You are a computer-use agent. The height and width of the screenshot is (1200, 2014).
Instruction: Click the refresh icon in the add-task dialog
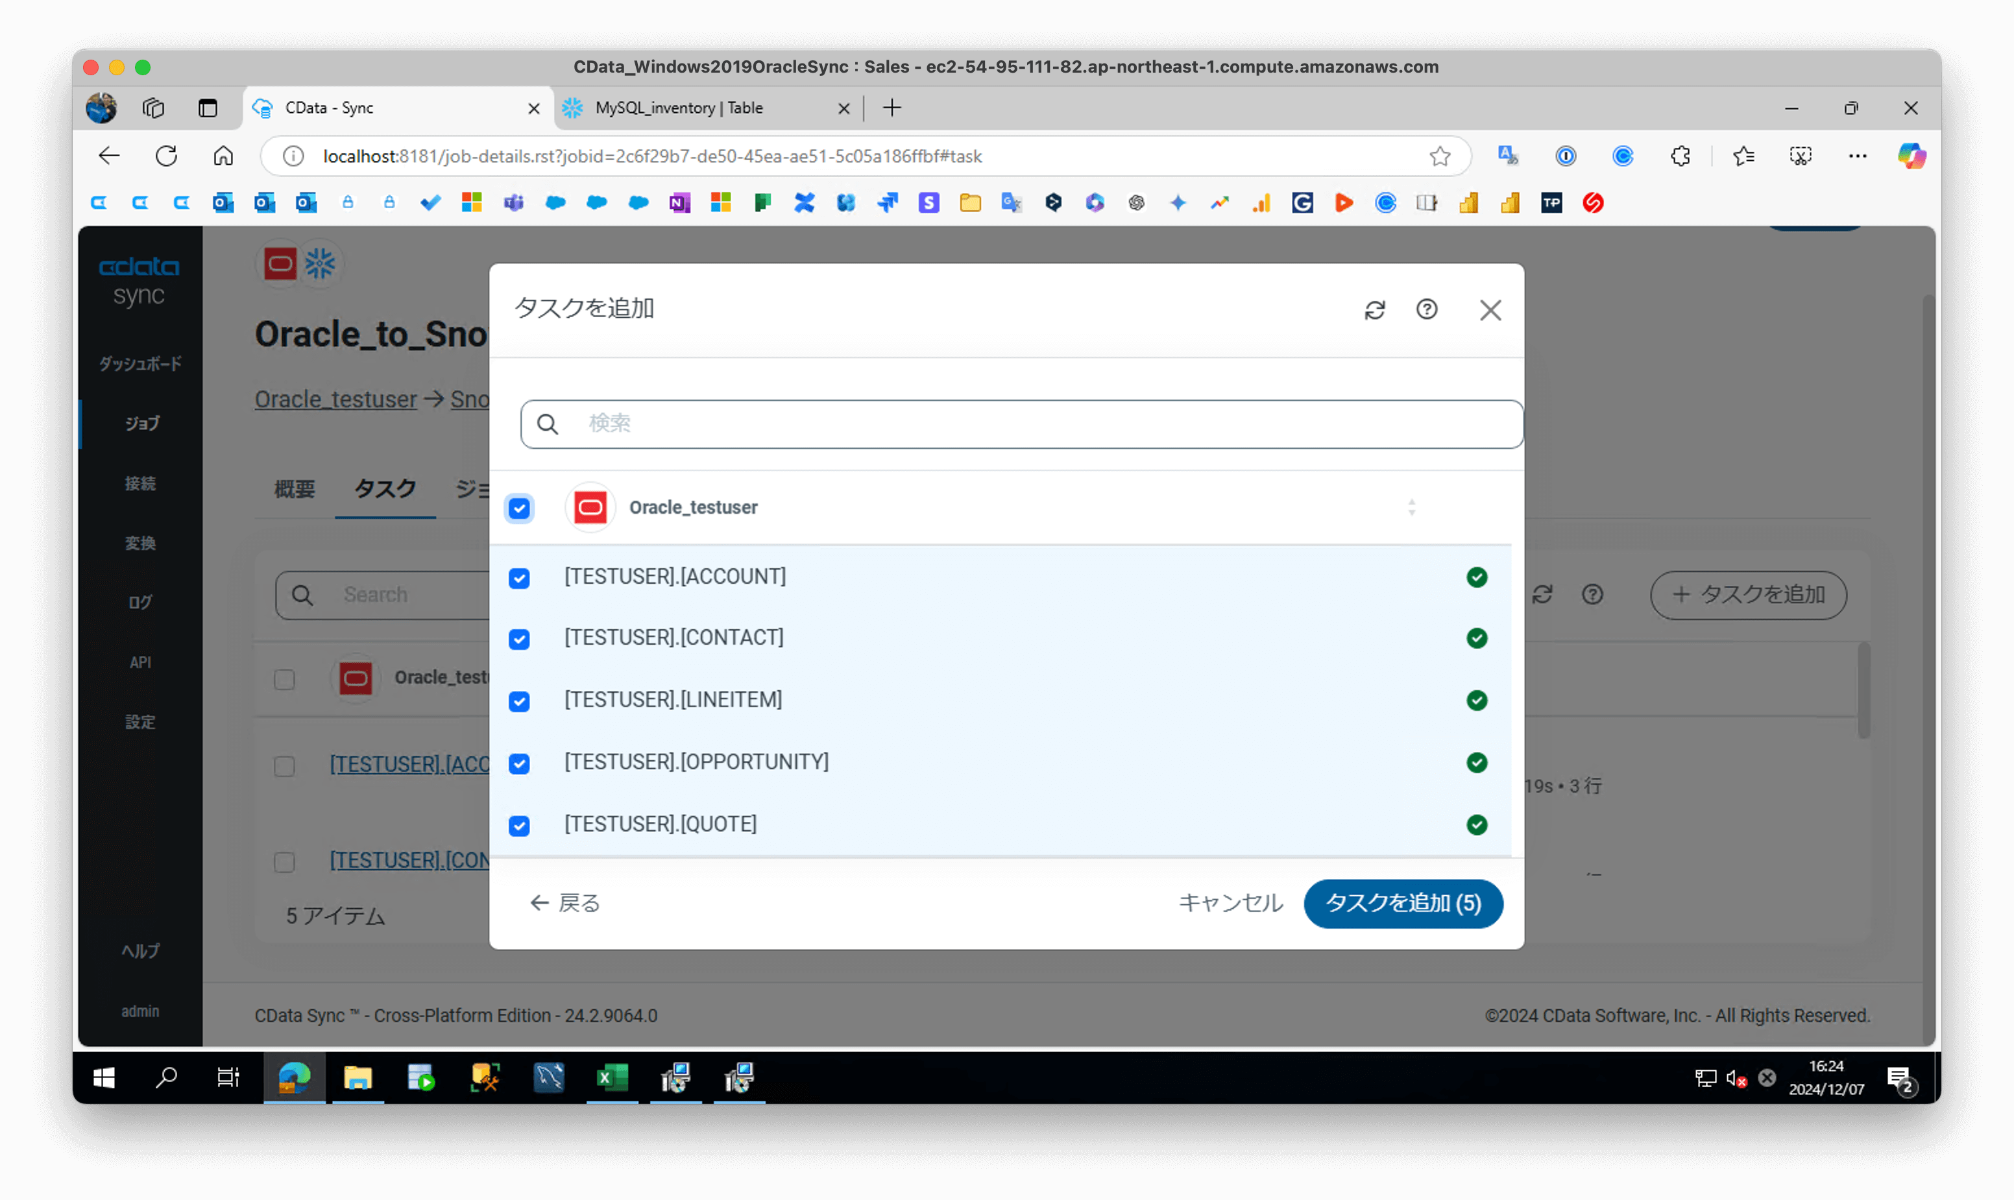[x=1374, y=309]
